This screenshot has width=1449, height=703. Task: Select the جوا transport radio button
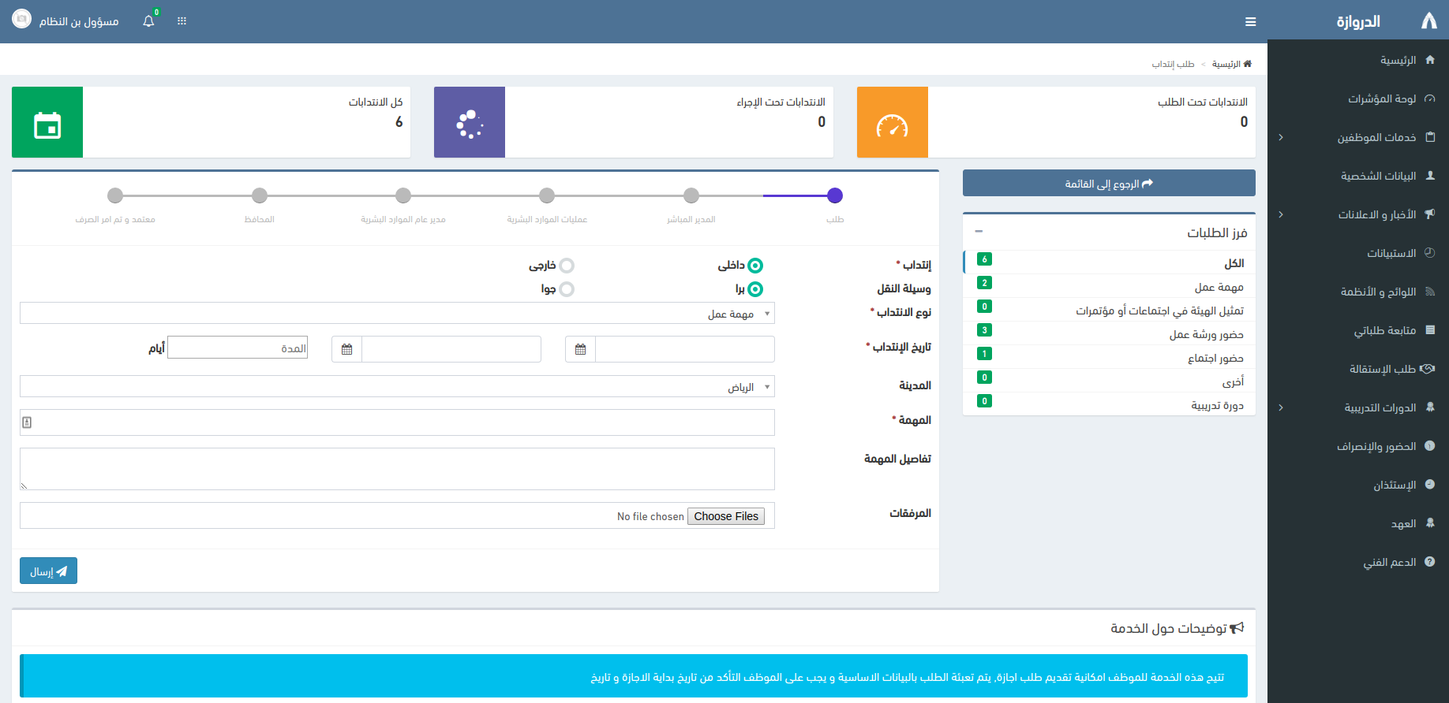click(567, 289)
